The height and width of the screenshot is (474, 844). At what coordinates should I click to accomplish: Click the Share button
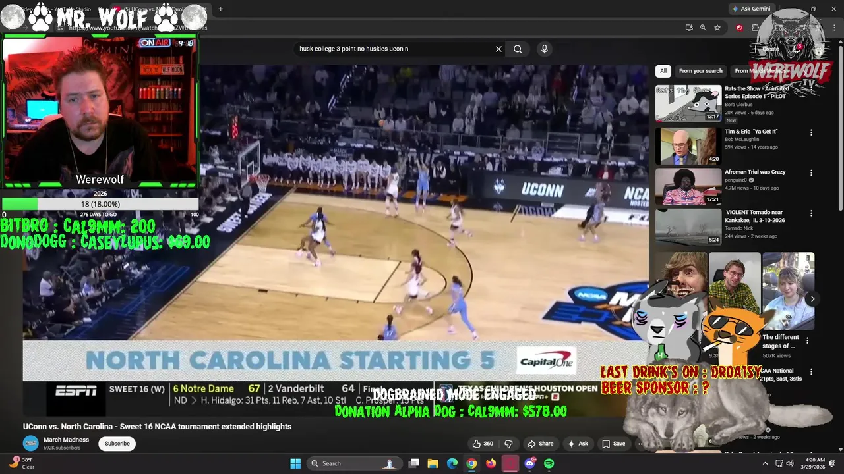(x=541, y=444)
